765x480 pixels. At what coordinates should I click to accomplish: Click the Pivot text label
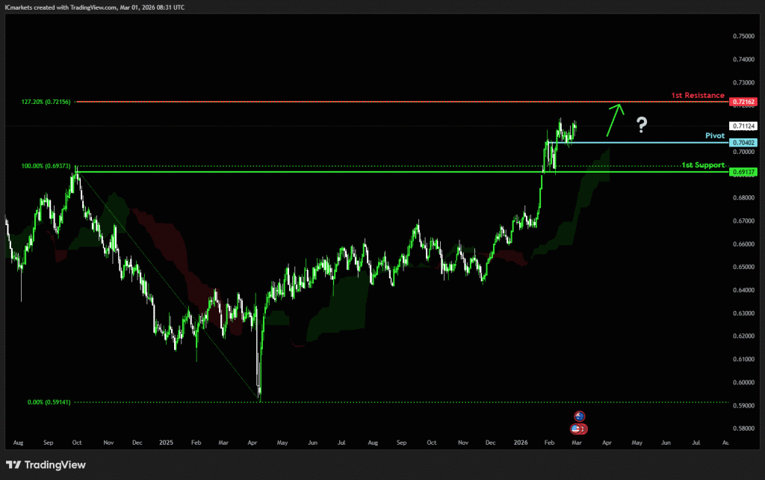715,137
